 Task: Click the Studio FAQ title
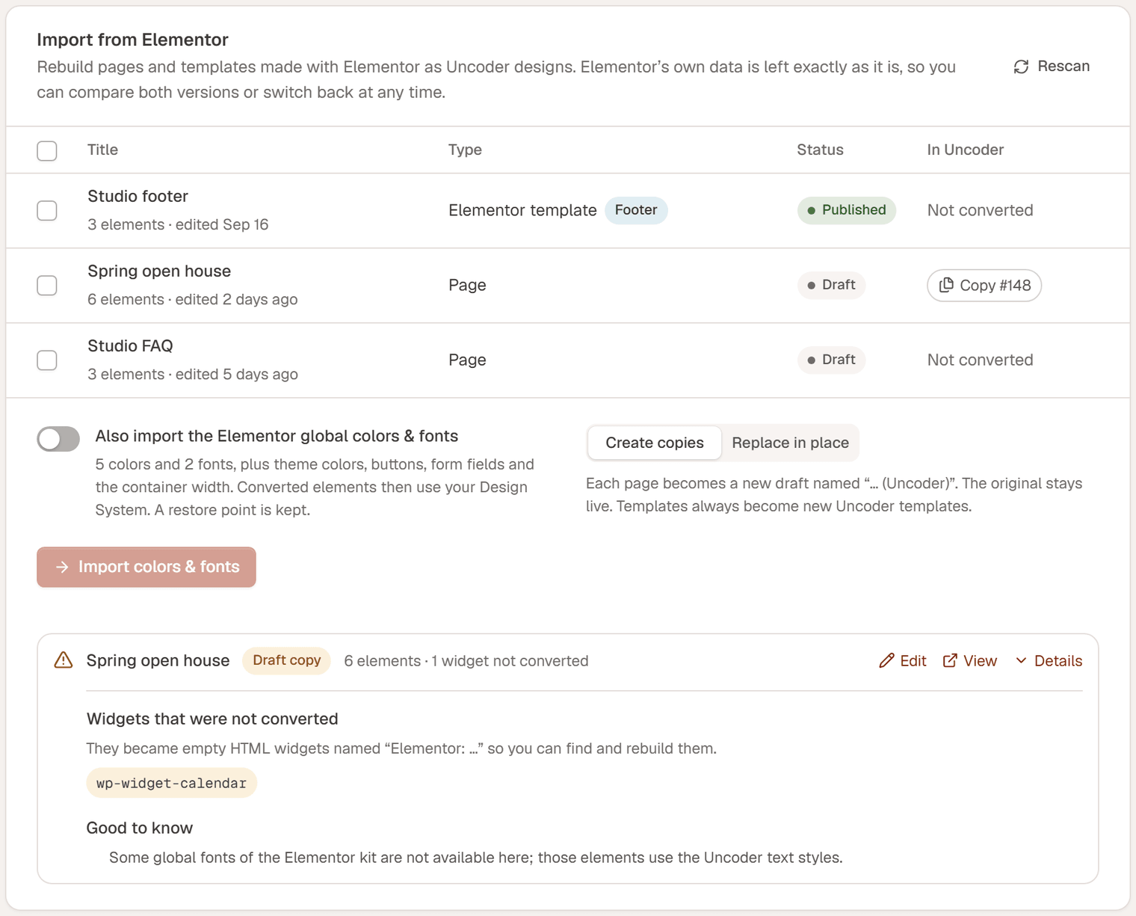pyautogui.click(x=130, y=345)
